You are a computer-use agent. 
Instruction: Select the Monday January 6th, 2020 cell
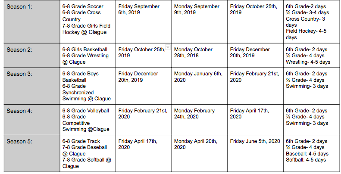tap(200, 86)
